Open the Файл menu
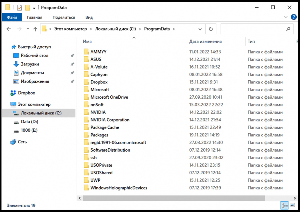Viewport: 300px width, 212px height. coord(12,17)
